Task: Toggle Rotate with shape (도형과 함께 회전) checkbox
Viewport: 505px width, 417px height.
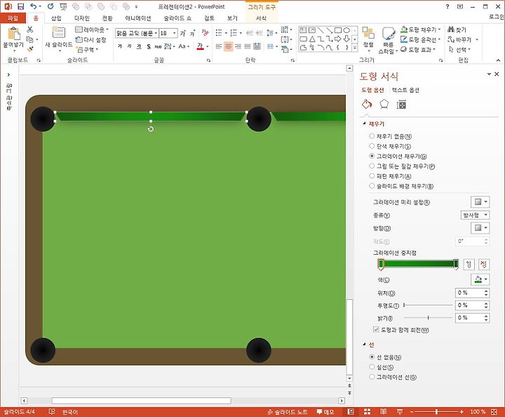Action: click(376, 329)
